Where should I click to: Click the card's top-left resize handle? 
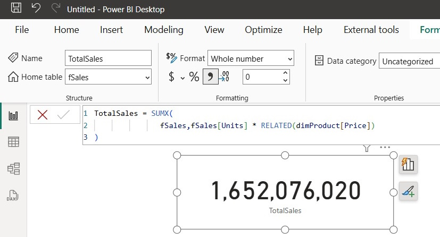[177, 155]
